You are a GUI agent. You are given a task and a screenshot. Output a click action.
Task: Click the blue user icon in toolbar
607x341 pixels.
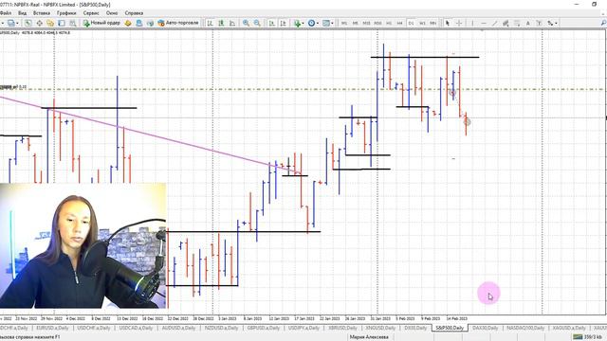(x=139, y=23)
